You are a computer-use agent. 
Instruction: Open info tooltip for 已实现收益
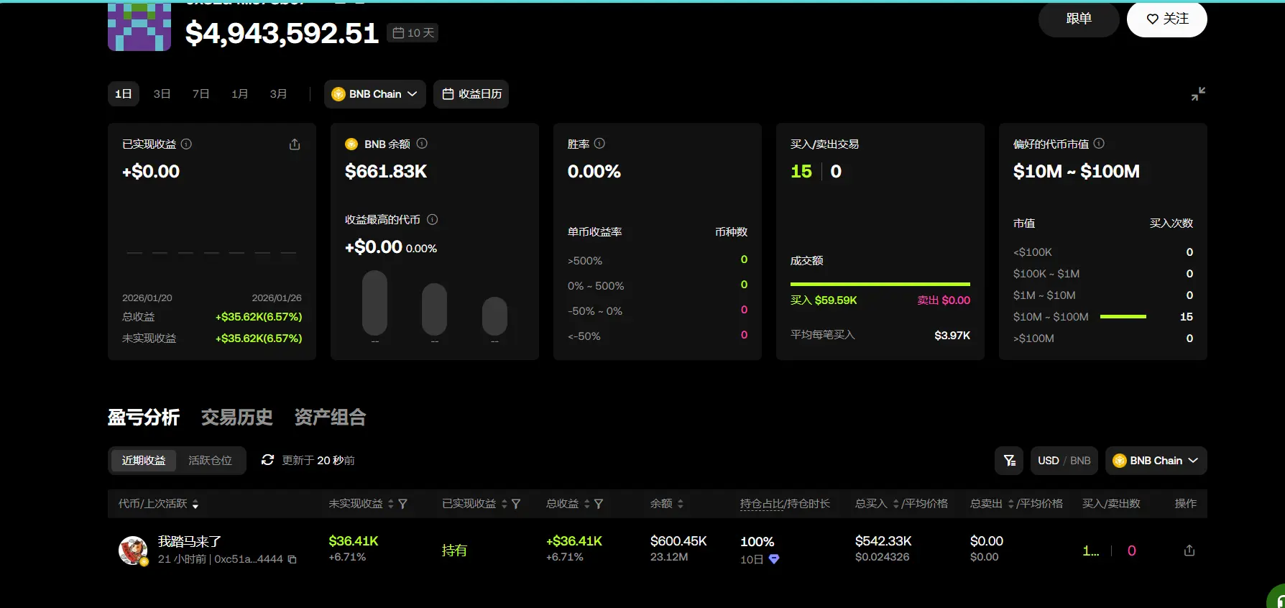pyautogui.click(x=186, y=144)
